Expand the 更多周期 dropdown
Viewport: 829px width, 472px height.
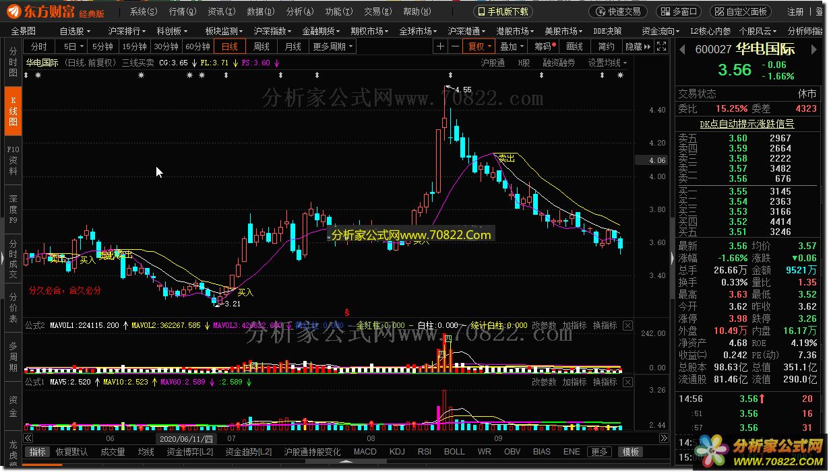click(332, 46)
